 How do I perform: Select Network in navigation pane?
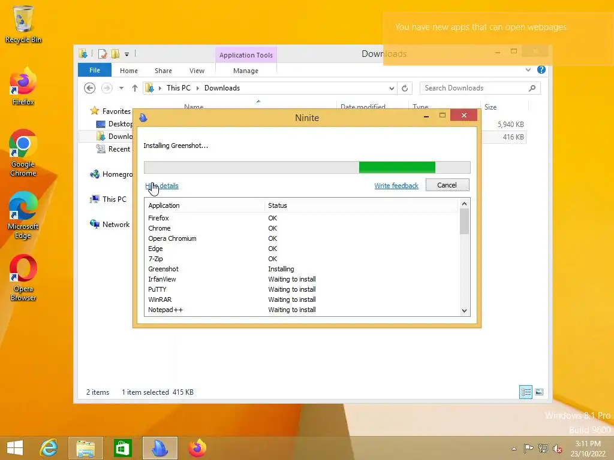pyautogui.click(x=116, y=225)
